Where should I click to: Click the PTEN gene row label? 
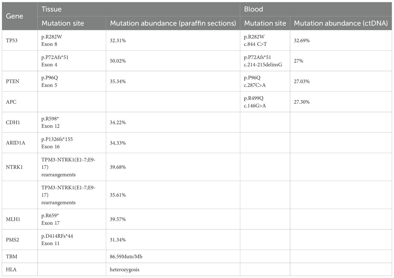[12, 81]
